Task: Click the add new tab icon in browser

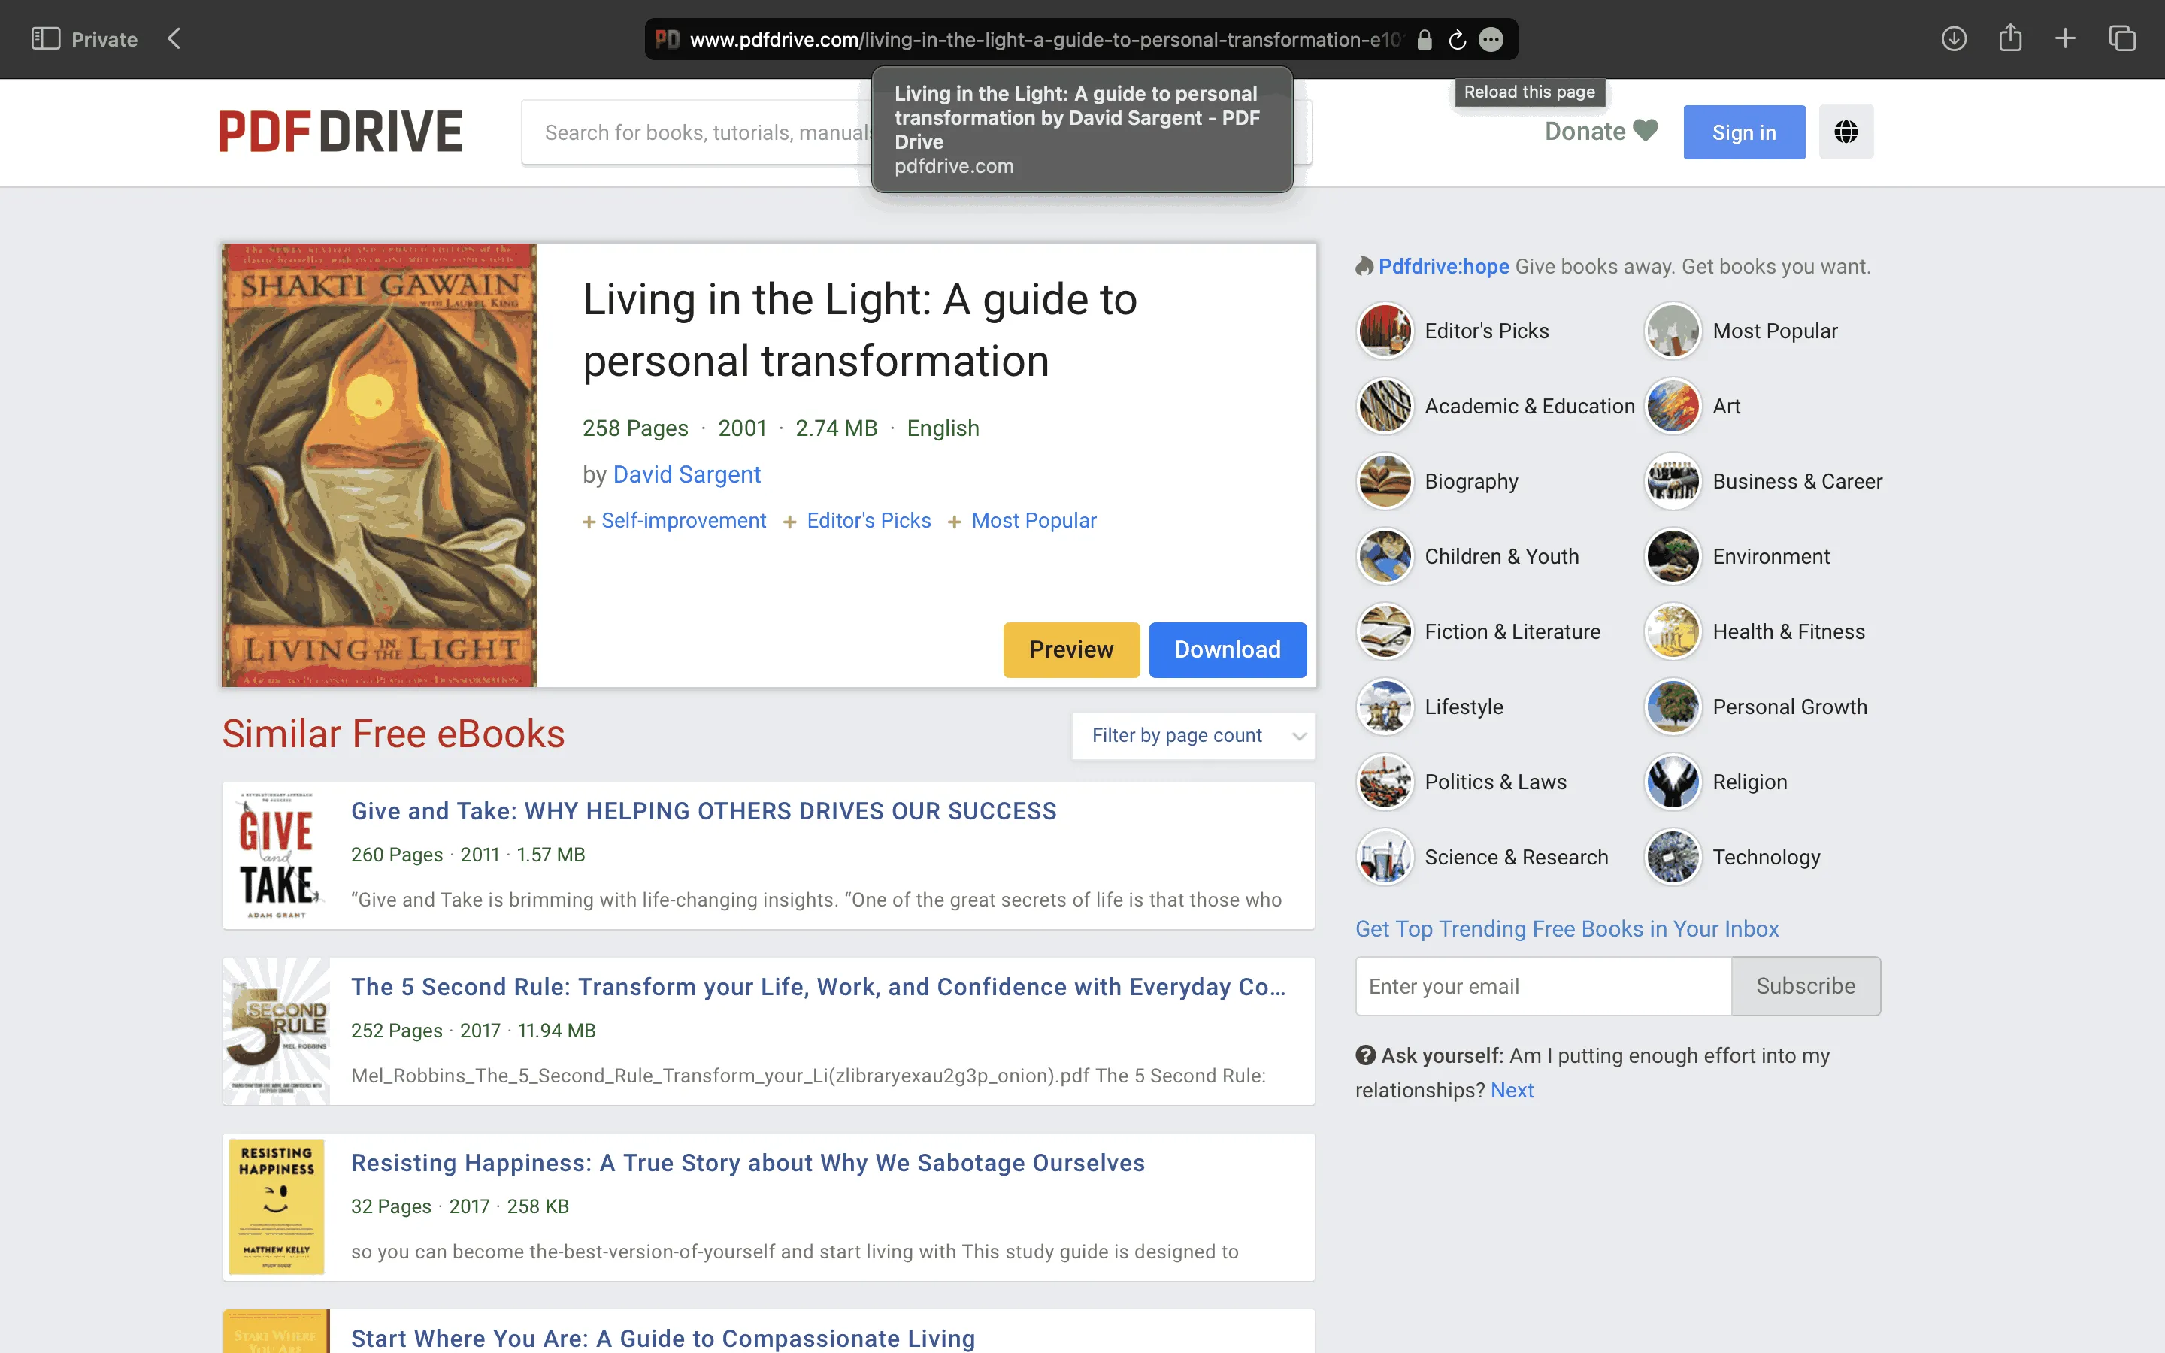Action: 2064,39
